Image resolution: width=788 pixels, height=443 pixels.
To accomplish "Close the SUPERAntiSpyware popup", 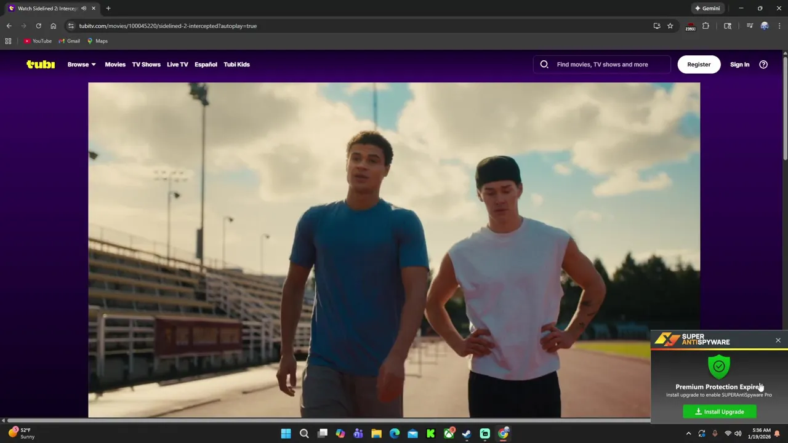I will pyautogui.click(x=778, y=340).
